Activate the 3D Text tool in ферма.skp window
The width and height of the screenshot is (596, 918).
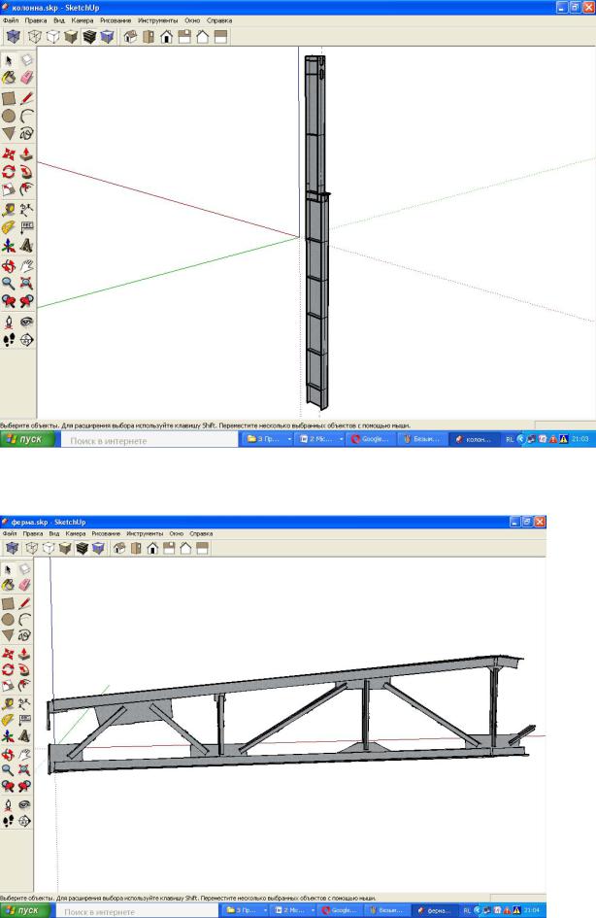point(24,736)
